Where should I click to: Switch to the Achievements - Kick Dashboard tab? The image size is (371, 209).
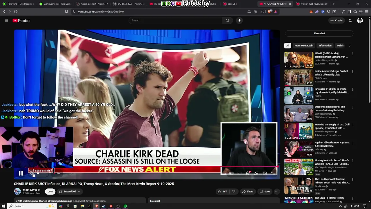[55, 4]
